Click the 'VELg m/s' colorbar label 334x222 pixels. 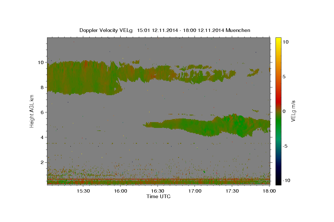point(293,111)
